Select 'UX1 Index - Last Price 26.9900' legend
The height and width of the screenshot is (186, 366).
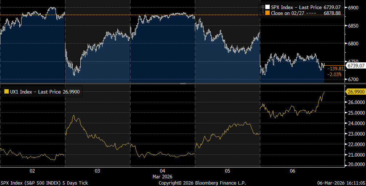point(45,92)
